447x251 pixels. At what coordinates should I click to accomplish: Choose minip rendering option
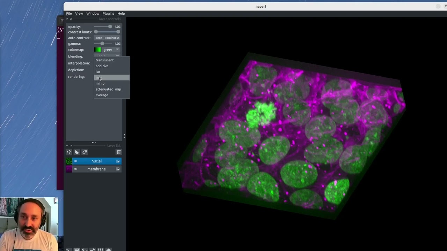pos(112,83)
